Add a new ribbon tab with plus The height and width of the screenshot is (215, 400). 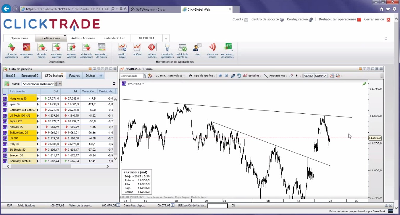pyautogui.click(x=166, y=38)
